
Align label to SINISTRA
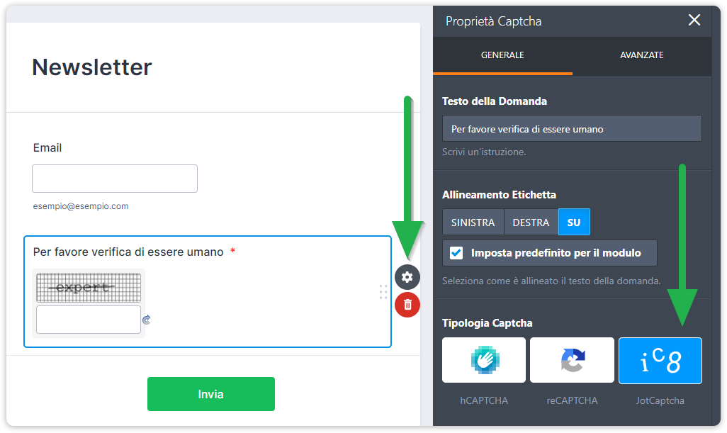click(473, 223)
